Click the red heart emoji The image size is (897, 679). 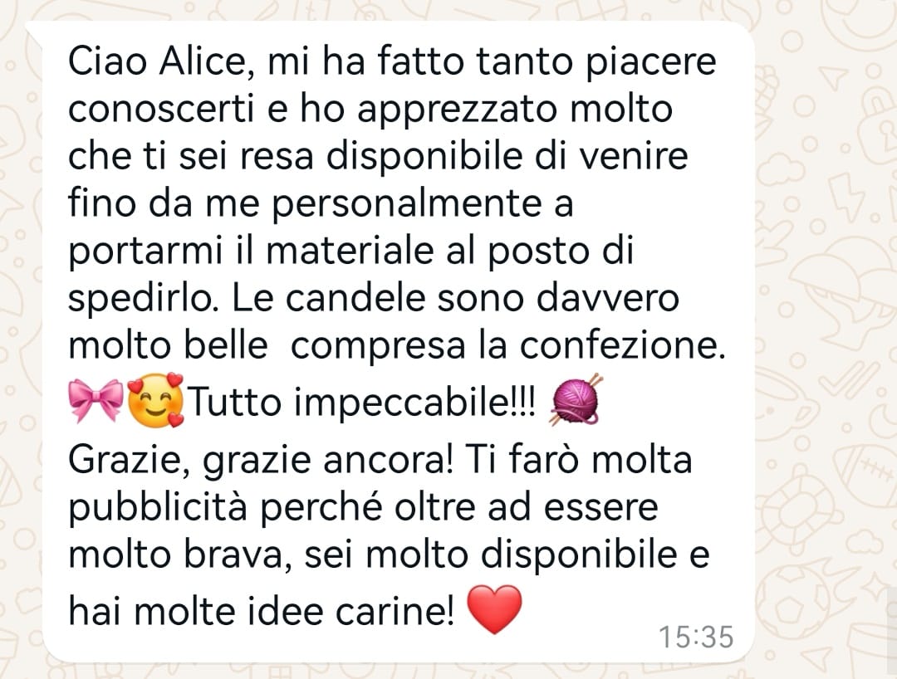495,609
